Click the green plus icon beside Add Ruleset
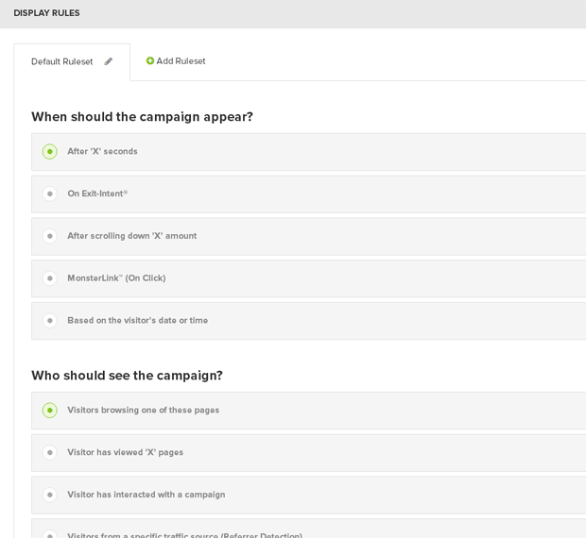The width and height of the screenshot is (586, 538). (x=150, y=61)
